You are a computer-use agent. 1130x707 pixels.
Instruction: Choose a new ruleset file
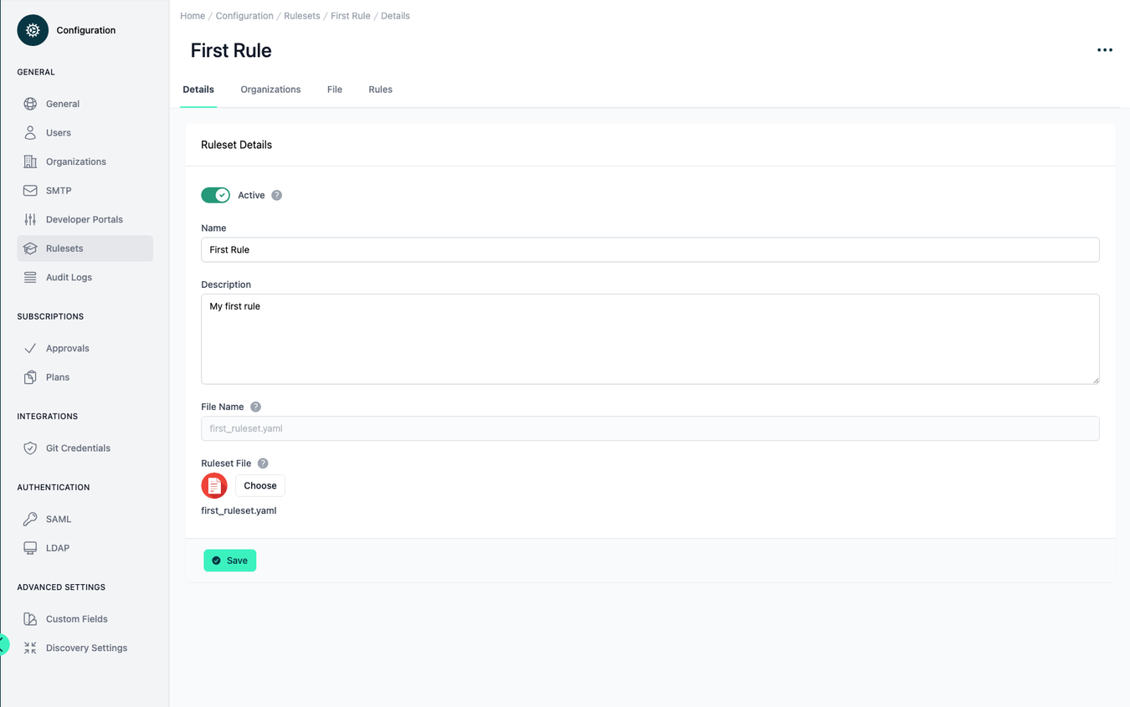[x=259, y=485]
